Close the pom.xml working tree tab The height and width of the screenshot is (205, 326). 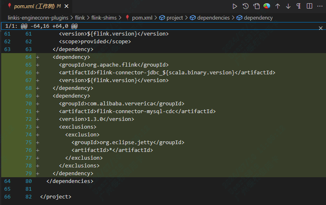(x=67, y=7)
